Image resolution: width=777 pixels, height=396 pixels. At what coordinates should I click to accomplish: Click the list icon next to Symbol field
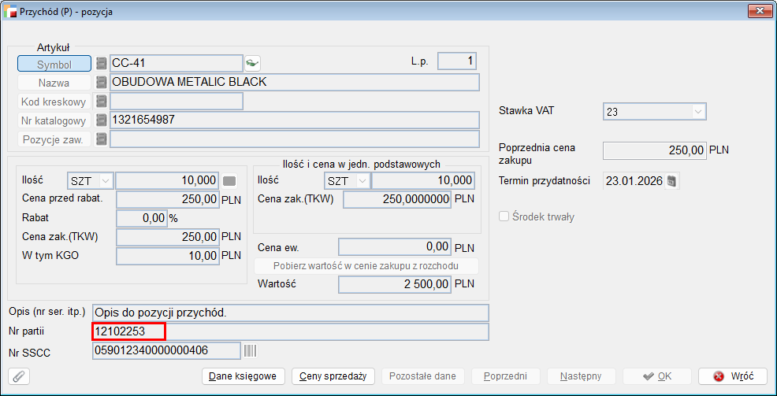[101, 64]
